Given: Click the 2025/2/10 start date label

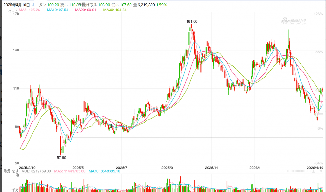Looking at the screenshot, I should 27,167.
